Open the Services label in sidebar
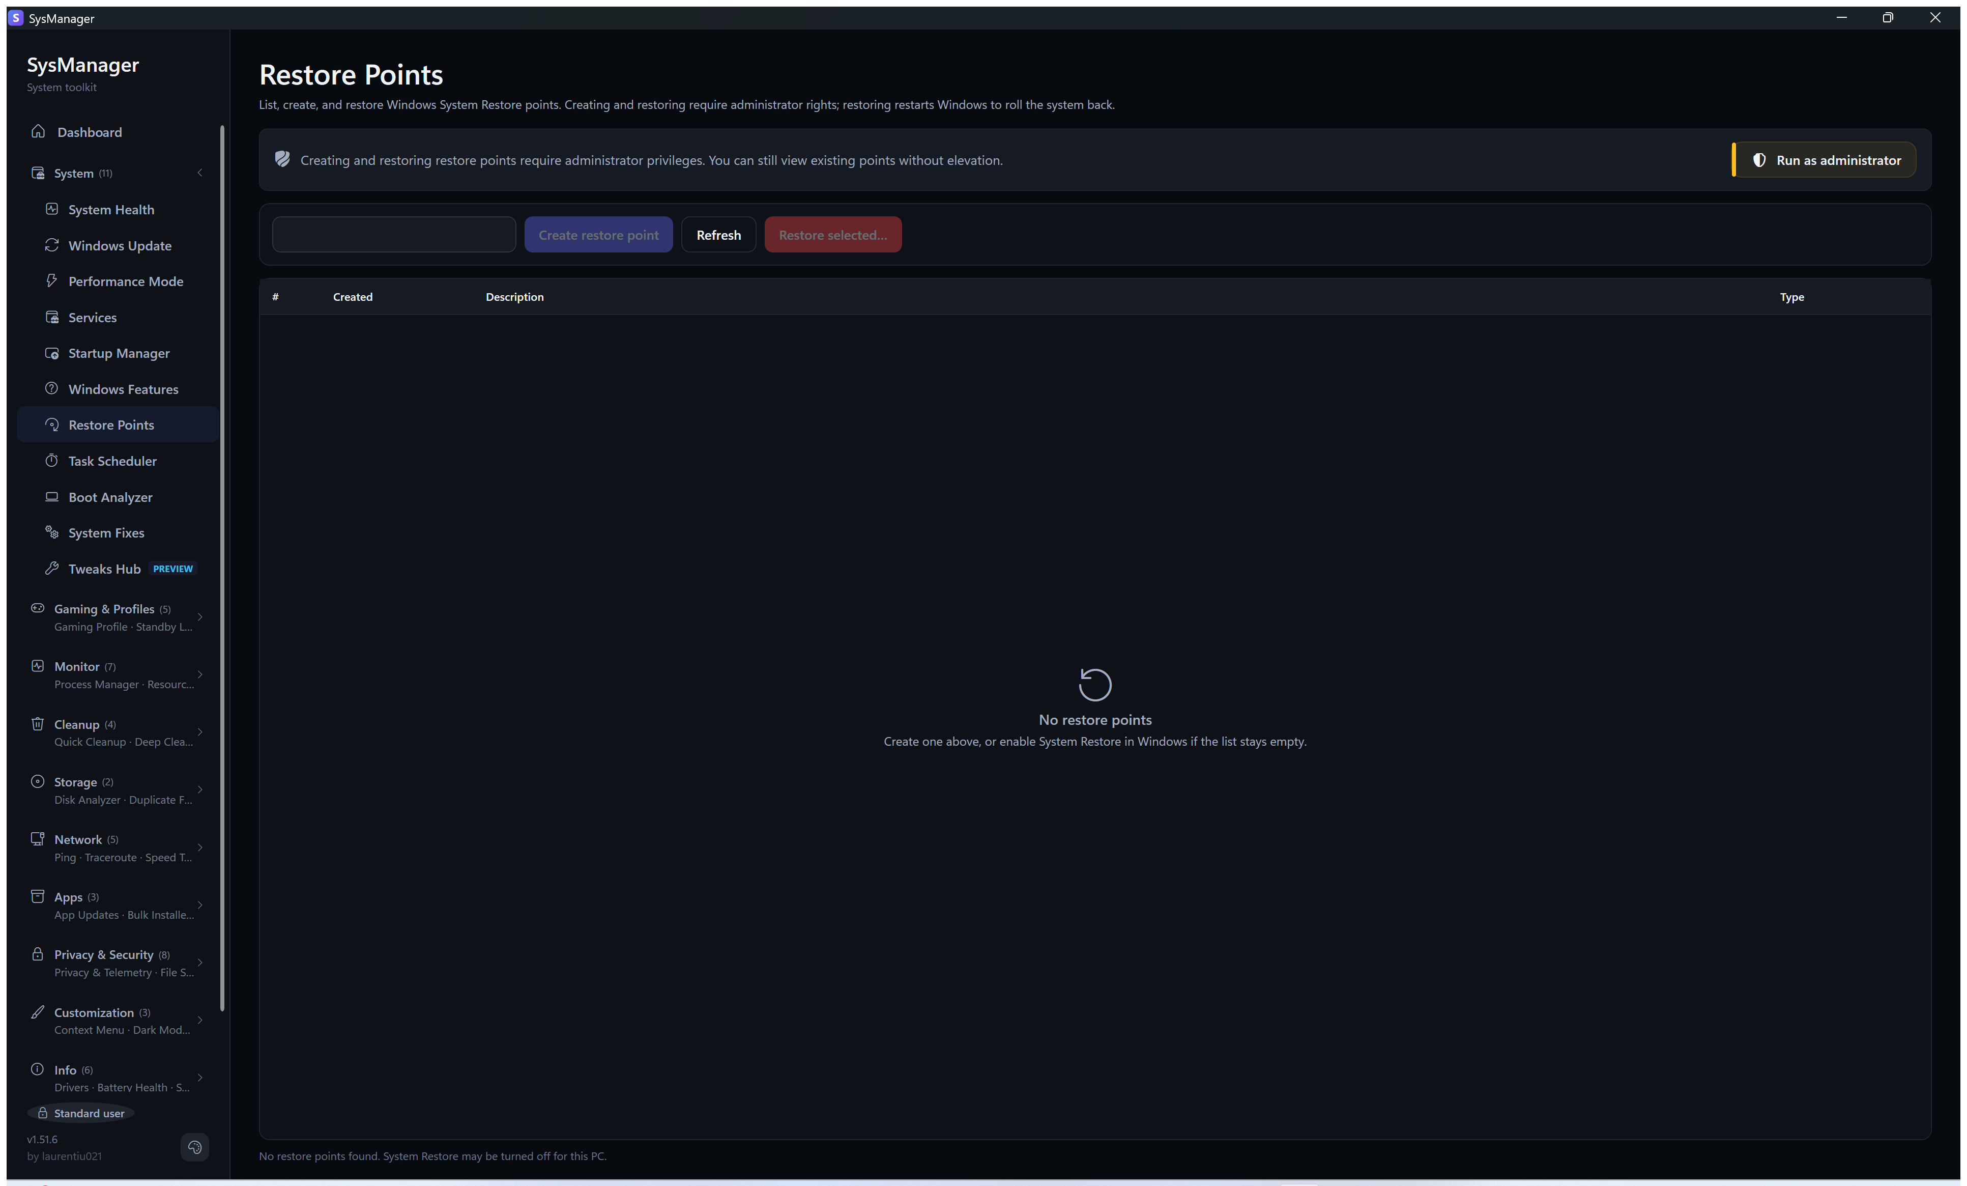This screenshot has width=1967, height=1186. pos(93,317)
